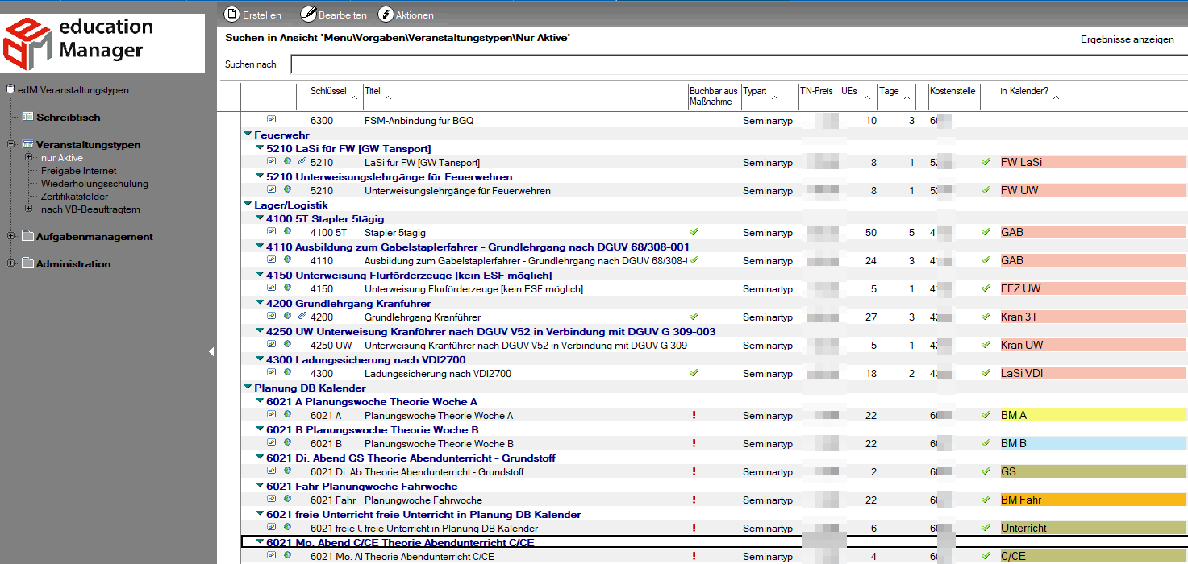
Task: Click the orange BM Fahr calendar color cell
Action: point(1093,500)
